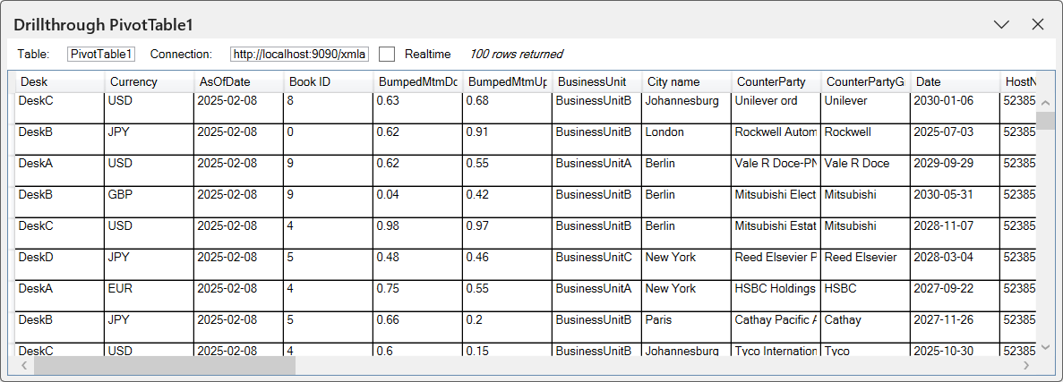Select the Currency column header
The width and height of the screenshot is (1063, 382).
coord(149,81)
